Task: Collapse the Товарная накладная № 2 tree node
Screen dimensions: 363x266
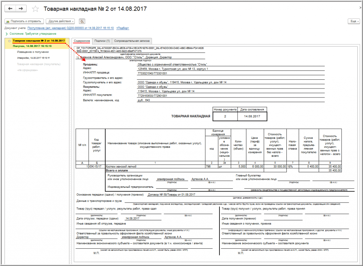Action: 9,41
